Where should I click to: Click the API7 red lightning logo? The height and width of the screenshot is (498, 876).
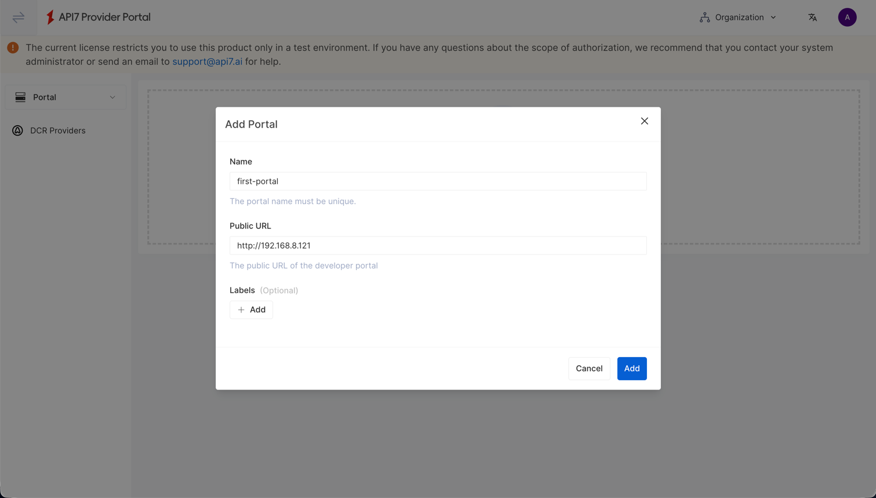(x=50, y=17)
